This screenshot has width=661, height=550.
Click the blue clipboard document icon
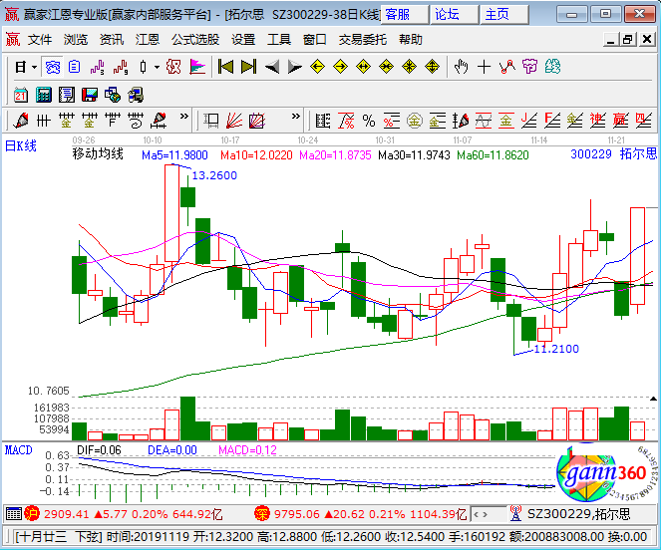pos(74,67)
